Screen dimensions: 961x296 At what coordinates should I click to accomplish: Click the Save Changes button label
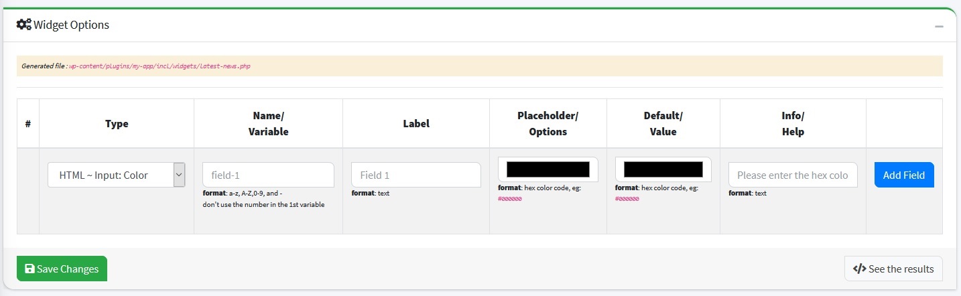tap(68, 269)
